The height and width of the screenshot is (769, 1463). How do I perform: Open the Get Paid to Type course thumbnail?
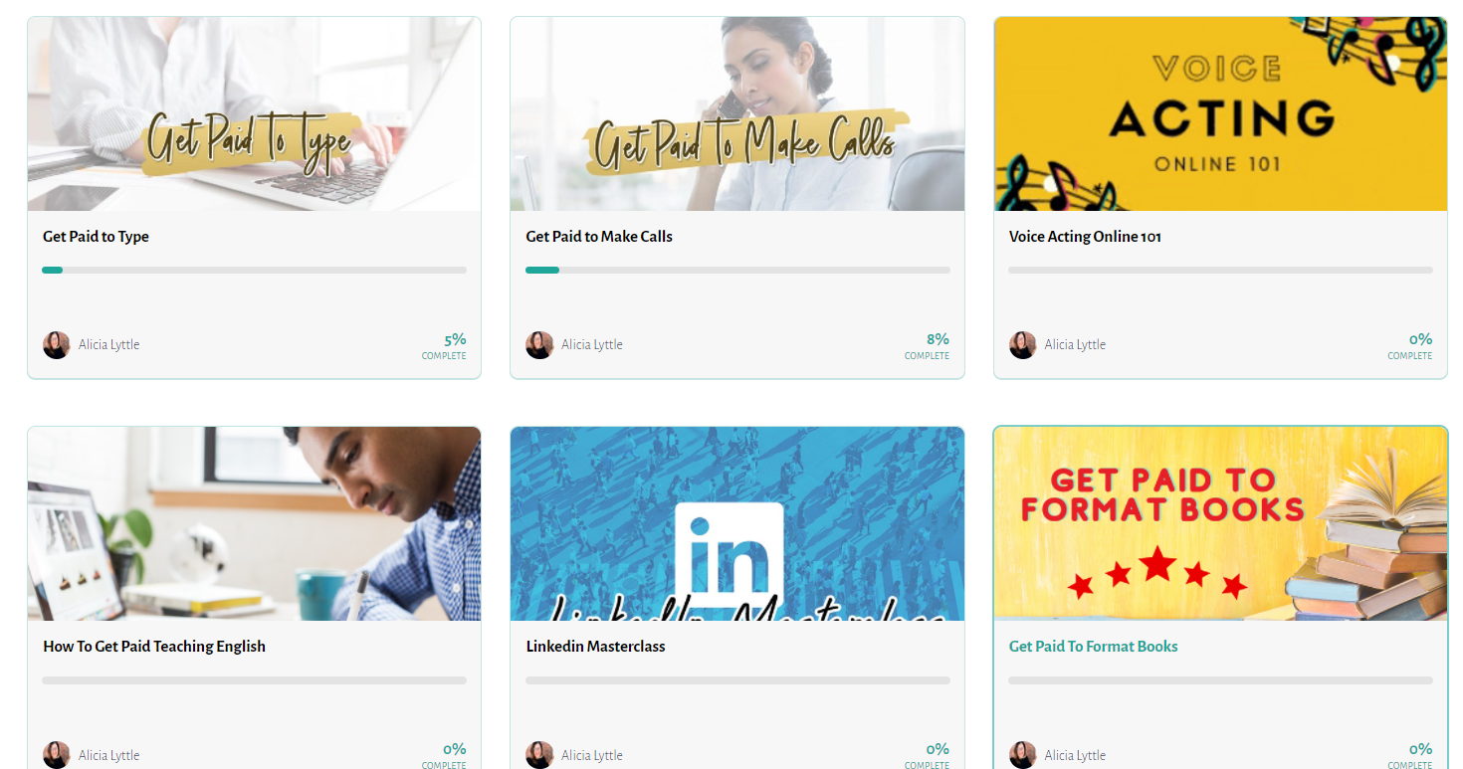(254, 113)
